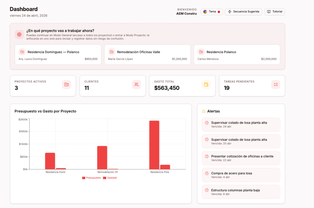Open Estructura columnas planta baja alert
The height and width of the screenshot is (208, 314).
click(241, 192)
